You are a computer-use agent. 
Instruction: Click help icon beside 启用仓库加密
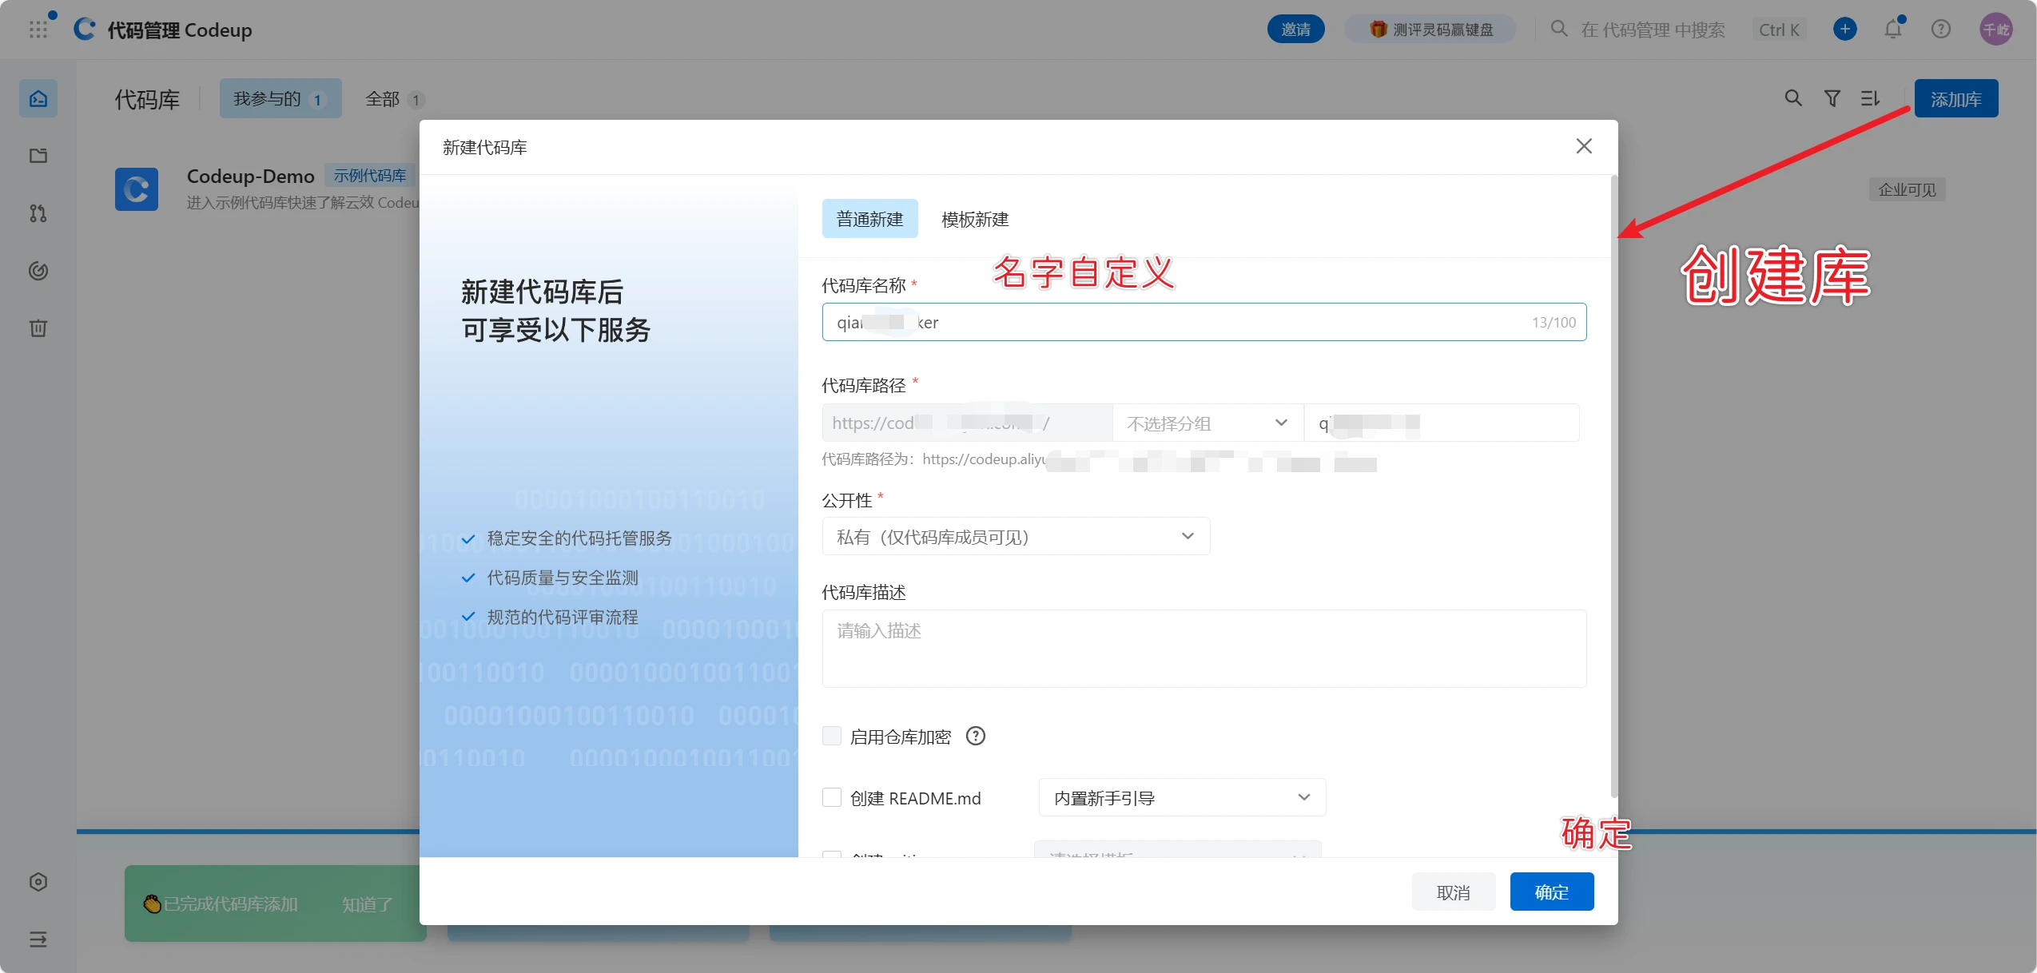click(975, 736)
